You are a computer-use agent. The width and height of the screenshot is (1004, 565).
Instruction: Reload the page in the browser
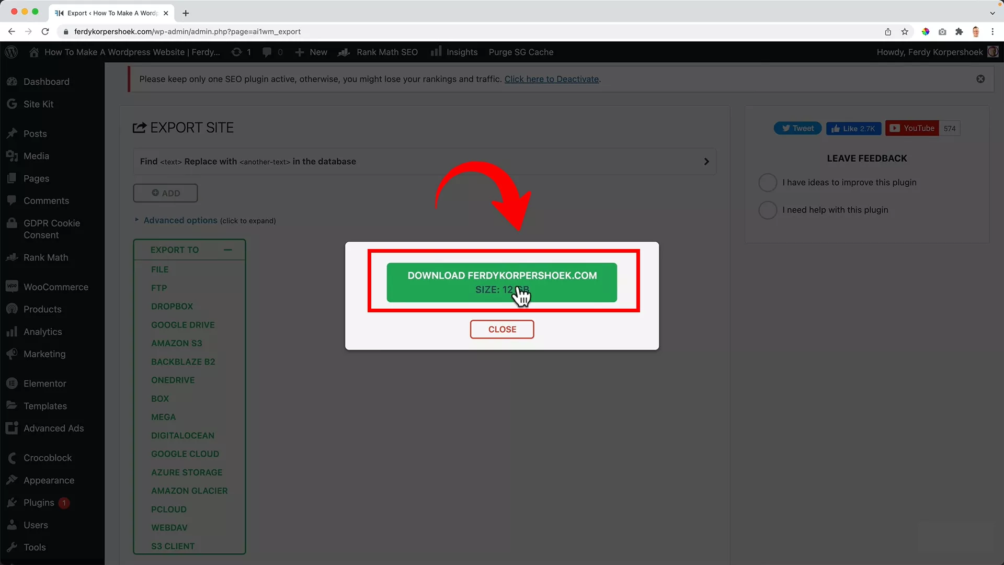45,31
